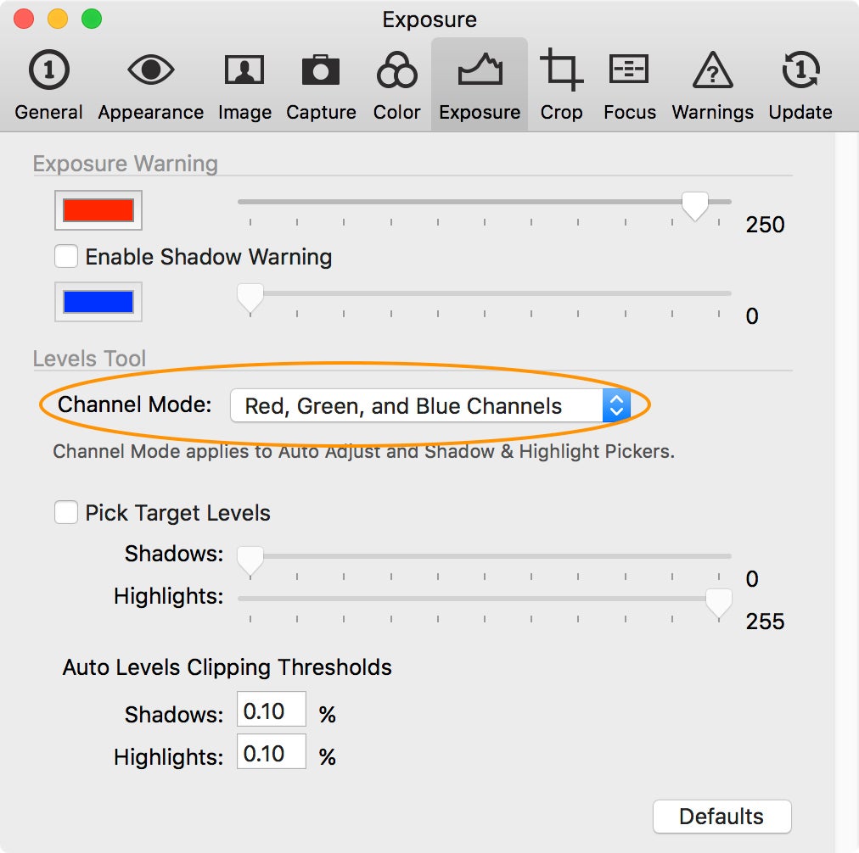This screenshot has height=853, width=859.
Task: Toggle the Pick Target Levels checkbox
Action: point(65,512)
